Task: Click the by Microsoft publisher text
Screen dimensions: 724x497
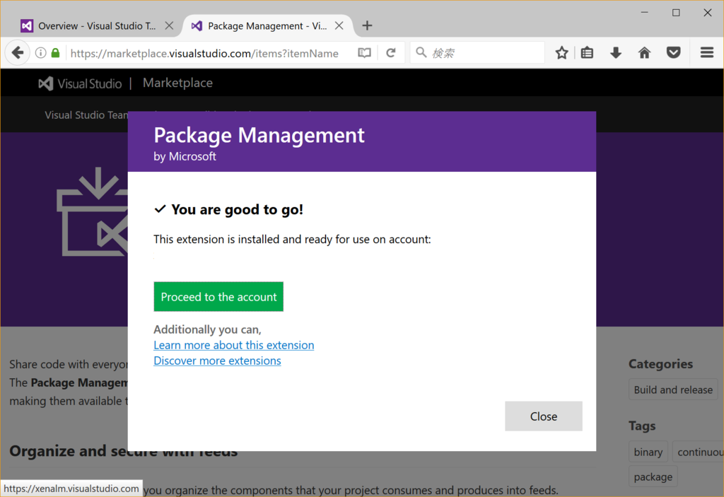Action: coord(185,156)
